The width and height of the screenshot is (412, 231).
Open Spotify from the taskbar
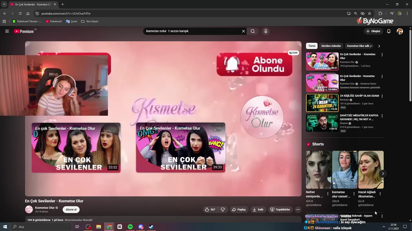[130, 227]
